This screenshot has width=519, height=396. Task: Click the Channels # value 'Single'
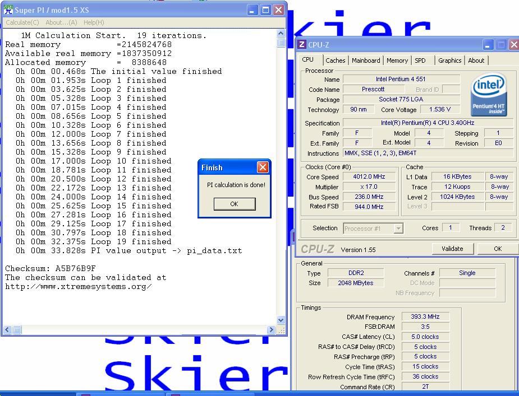(x=467, y=273)
